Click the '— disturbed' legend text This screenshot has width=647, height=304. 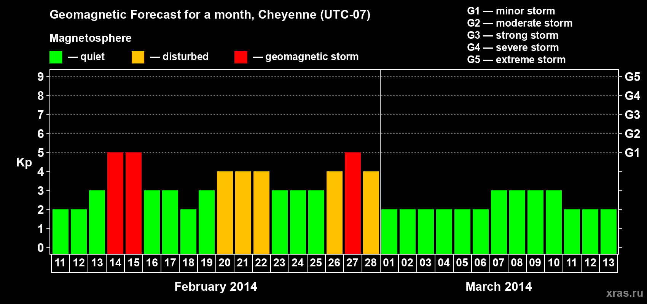click(179, 57)
